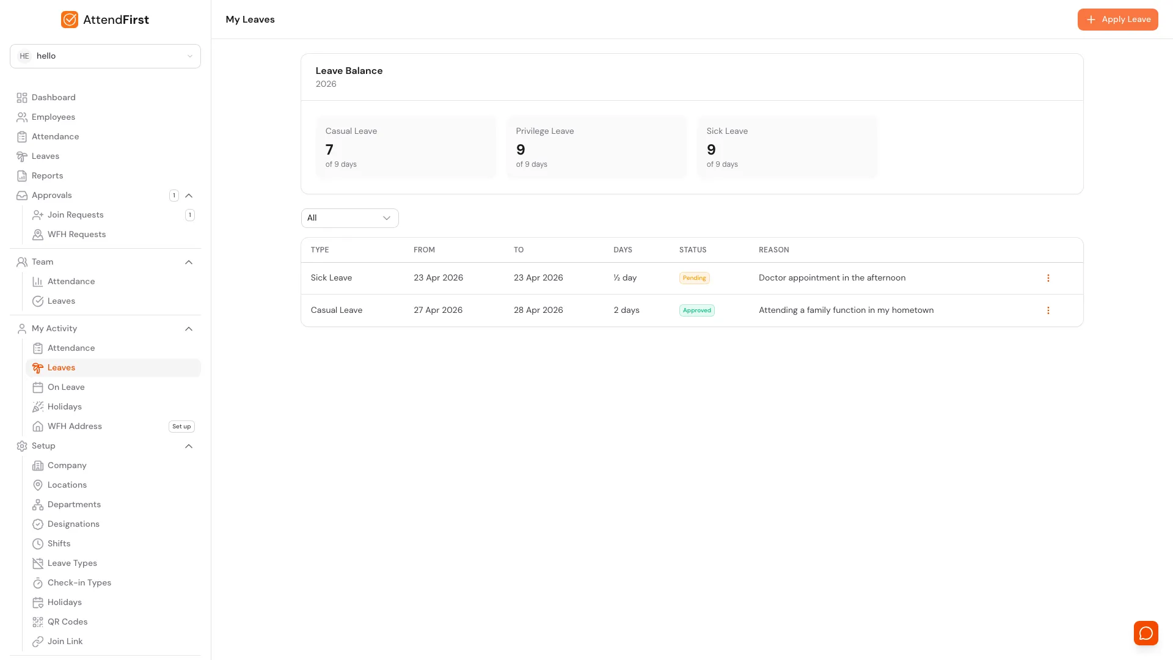
Task: Select the Sick Leave balance card
Action: pyautogui.click(x=787, y=147)
